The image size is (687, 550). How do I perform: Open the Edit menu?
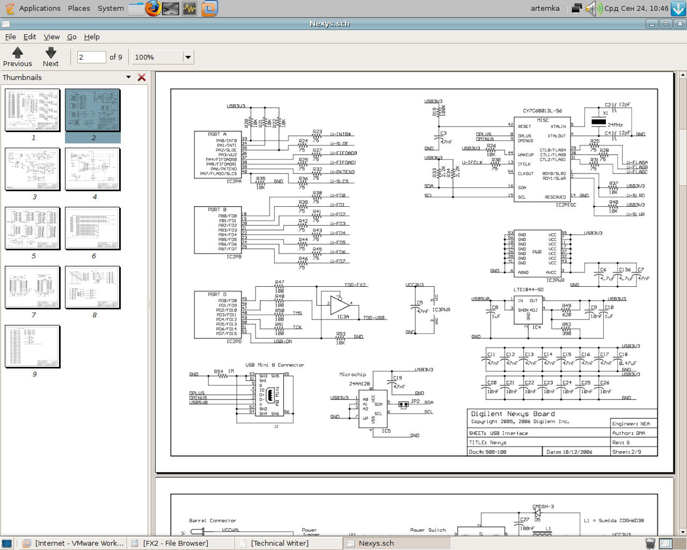click(x=30, y=37)
